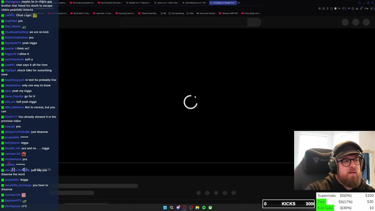
Task: Click username rekkehedron in chat
Action: click(13, 85)
